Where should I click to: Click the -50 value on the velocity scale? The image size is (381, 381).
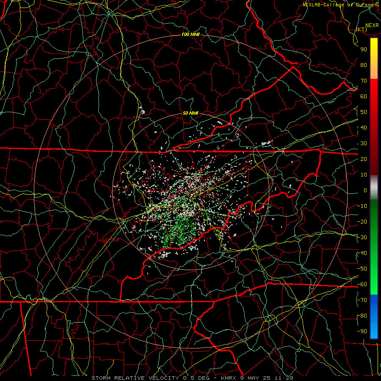362,269
